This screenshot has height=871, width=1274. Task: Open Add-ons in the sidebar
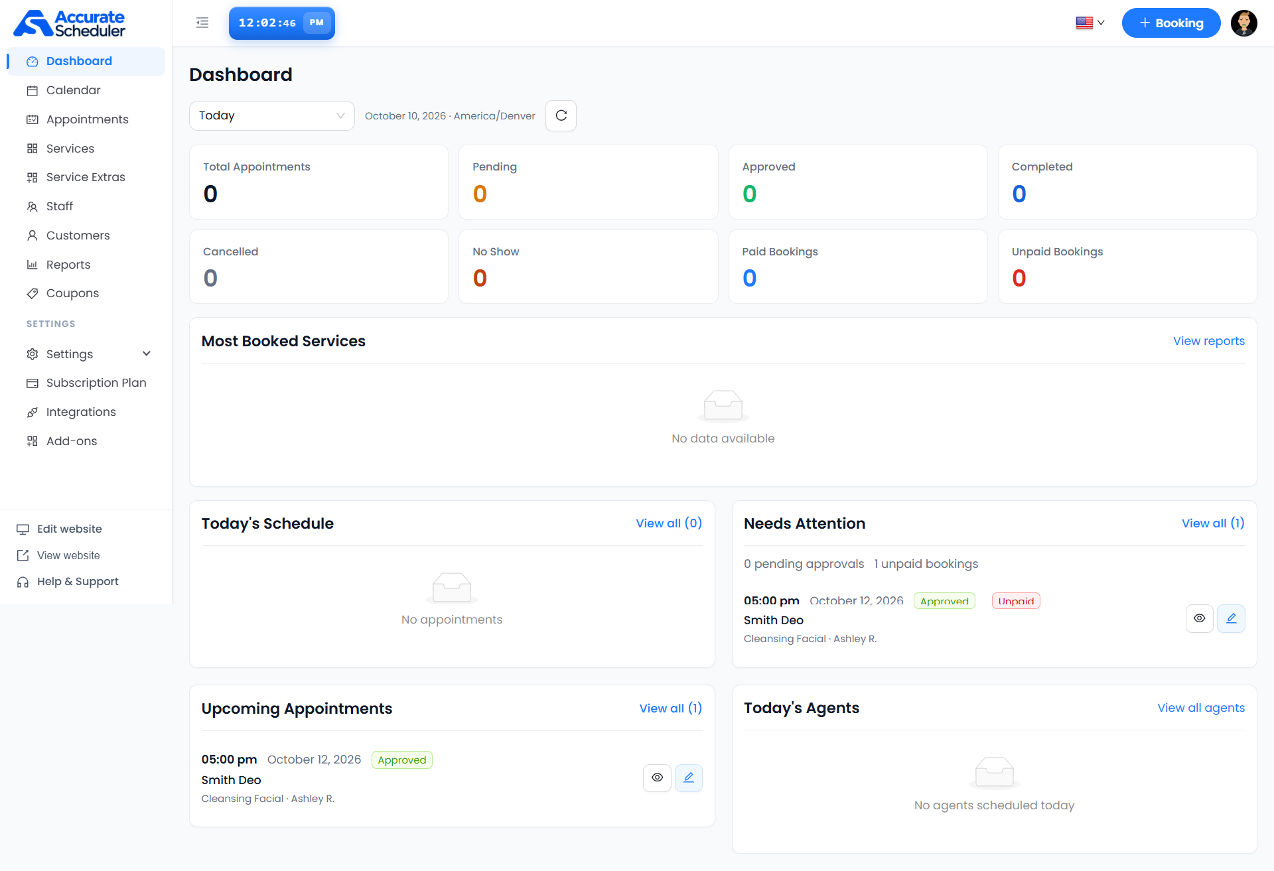pyautogui.click(x=86, y=441)
